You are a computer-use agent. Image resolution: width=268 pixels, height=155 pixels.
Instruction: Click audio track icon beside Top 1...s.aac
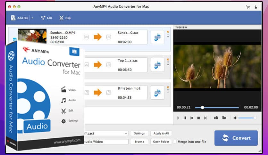click(109, 65)
